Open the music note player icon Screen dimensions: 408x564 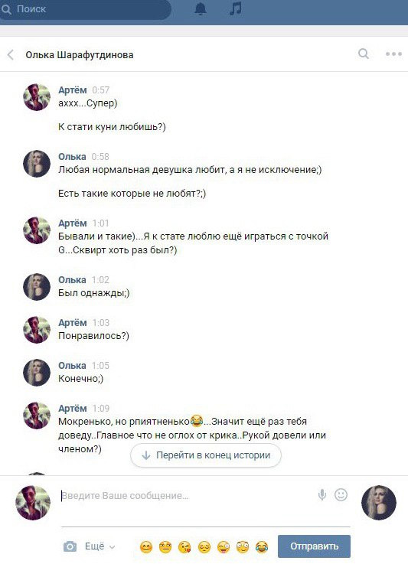pos(236,8)
